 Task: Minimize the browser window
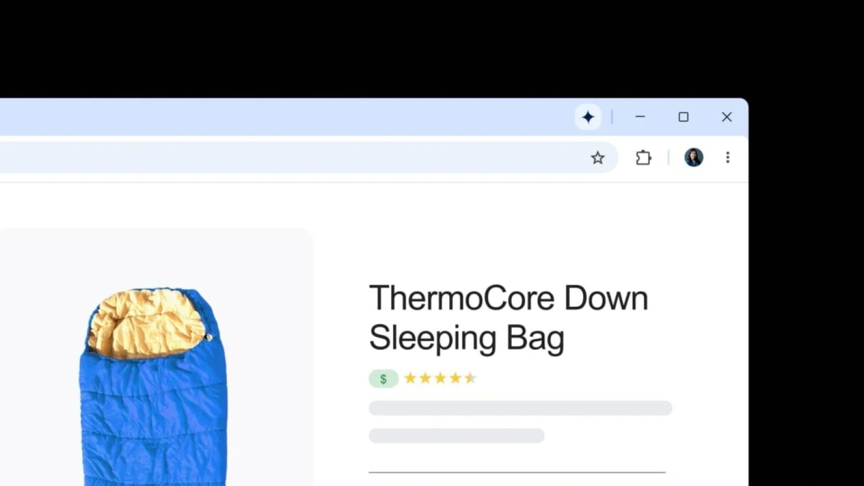[640, 117]
